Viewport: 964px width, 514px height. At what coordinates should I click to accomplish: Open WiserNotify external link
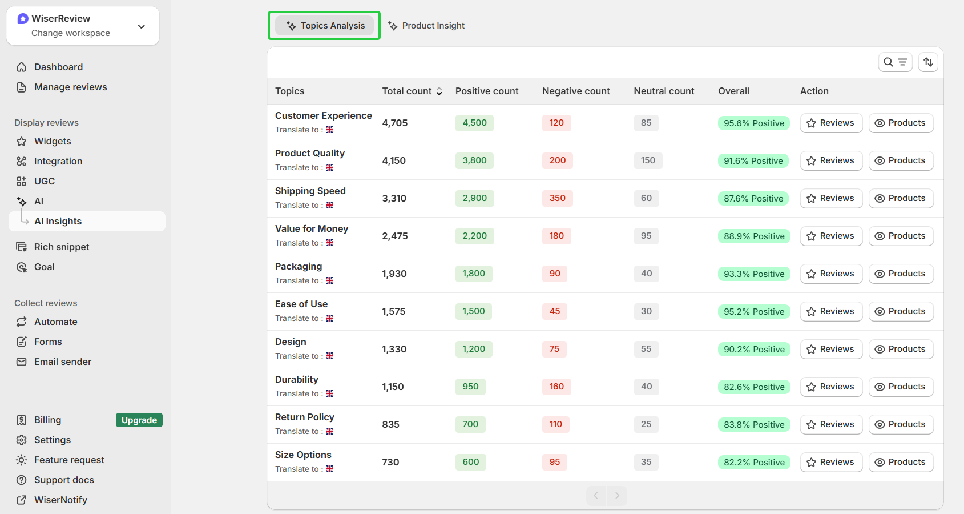[x=21, y=500]
